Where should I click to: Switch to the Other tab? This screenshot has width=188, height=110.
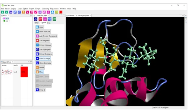[x=37, y=23]
